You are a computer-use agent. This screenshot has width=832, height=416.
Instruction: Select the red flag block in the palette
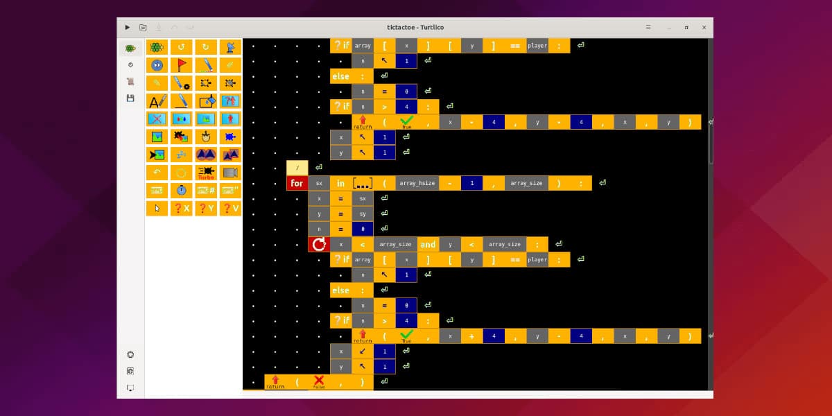click(182, 65)
